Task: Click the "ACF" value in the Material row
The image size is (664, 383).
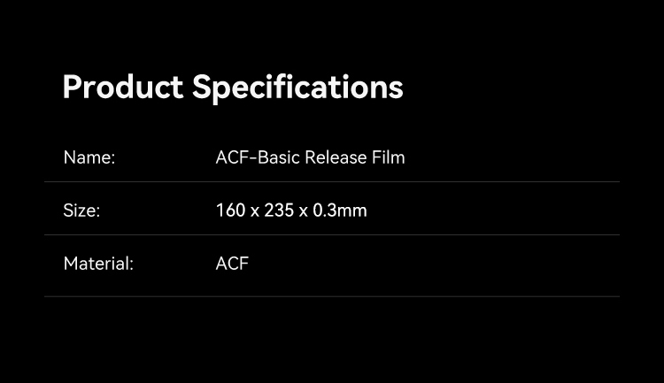Action: tap(232, 264)
